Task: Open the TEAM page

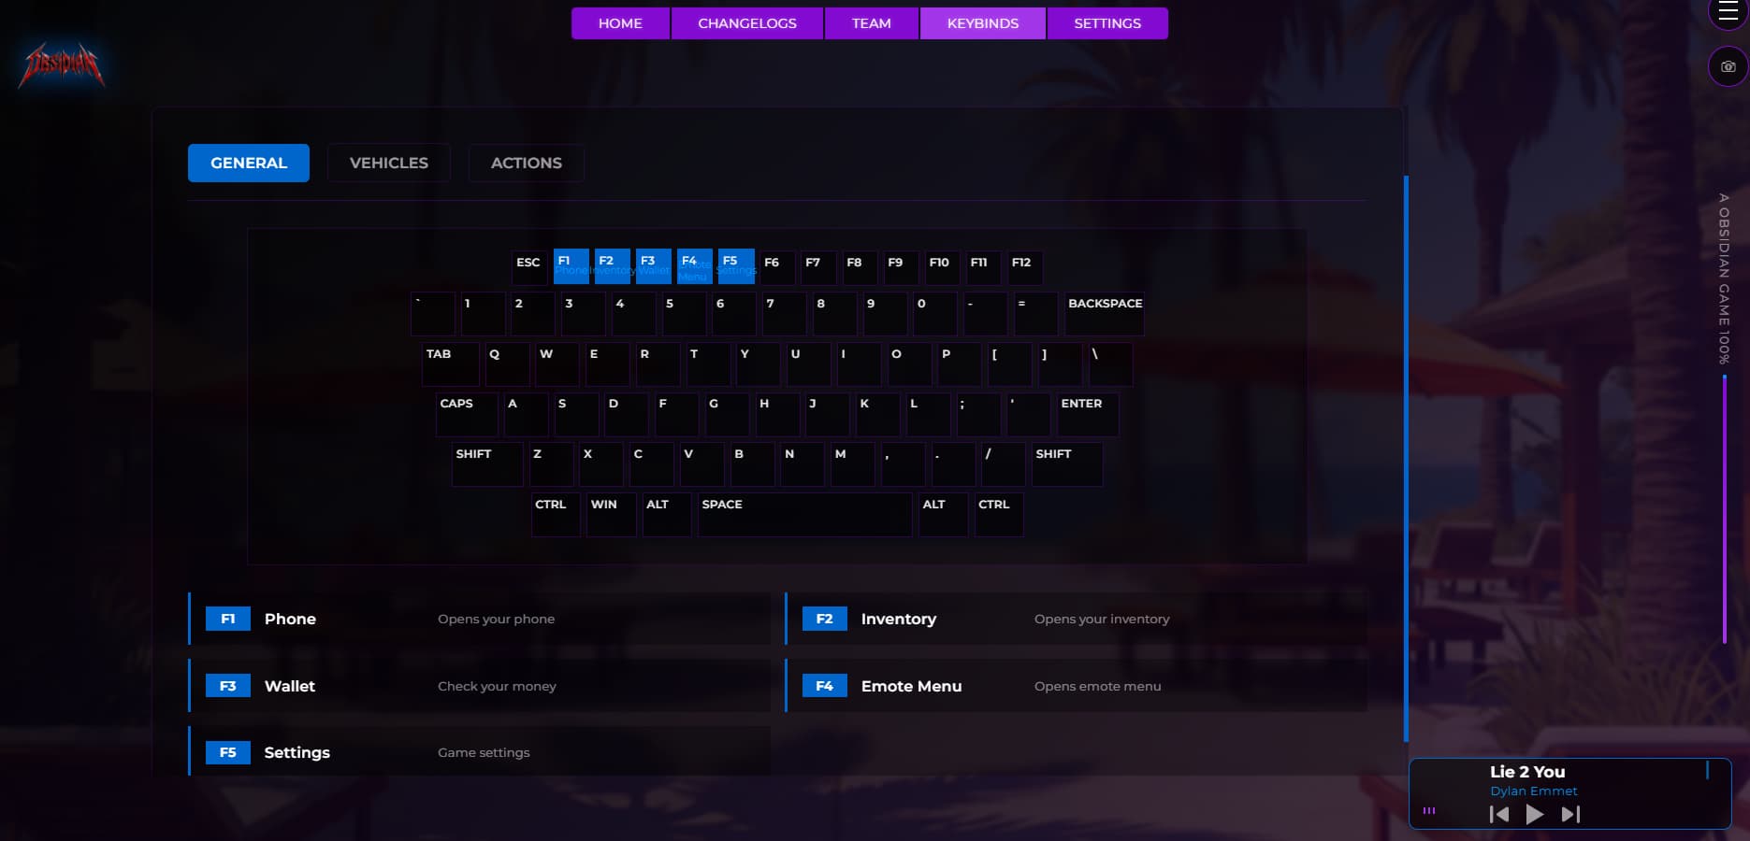Action: click(871, 23)
